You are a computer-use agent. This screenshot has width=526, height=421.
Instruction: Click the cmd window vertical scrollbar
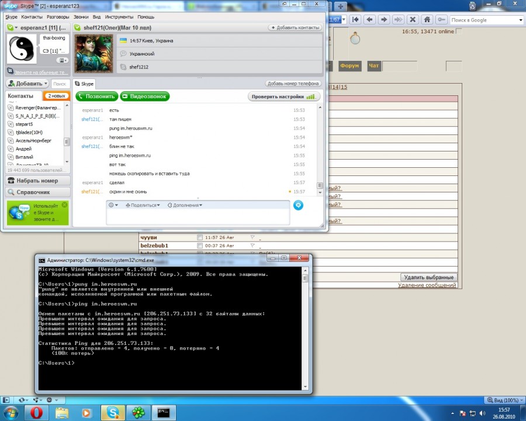pyautogui.click(x=305, y=329)
